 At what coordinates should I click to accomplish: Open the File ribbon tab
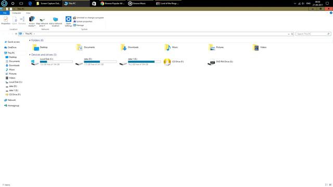click(5, 13)
